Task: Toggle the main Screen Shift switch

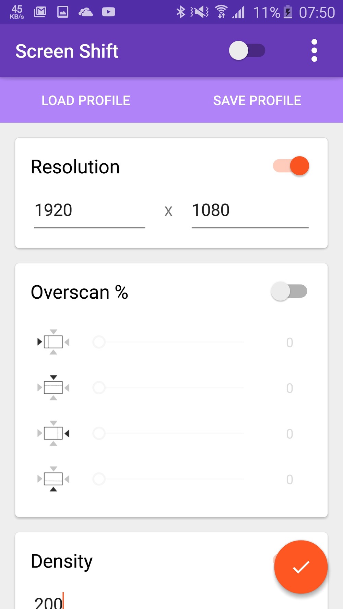Action: pyautogui.click(x=247, y=51)
